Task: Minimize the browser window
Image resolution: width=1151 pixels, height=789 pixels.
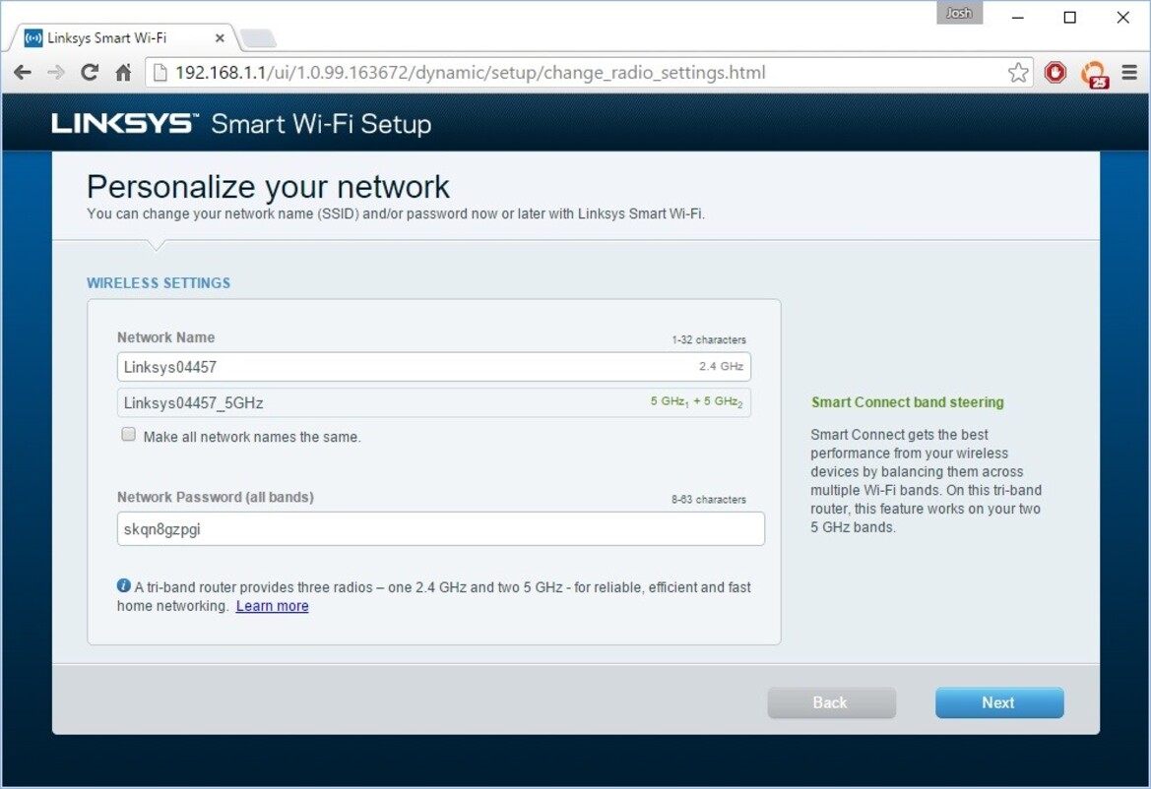Action: tap(1017, 18)
